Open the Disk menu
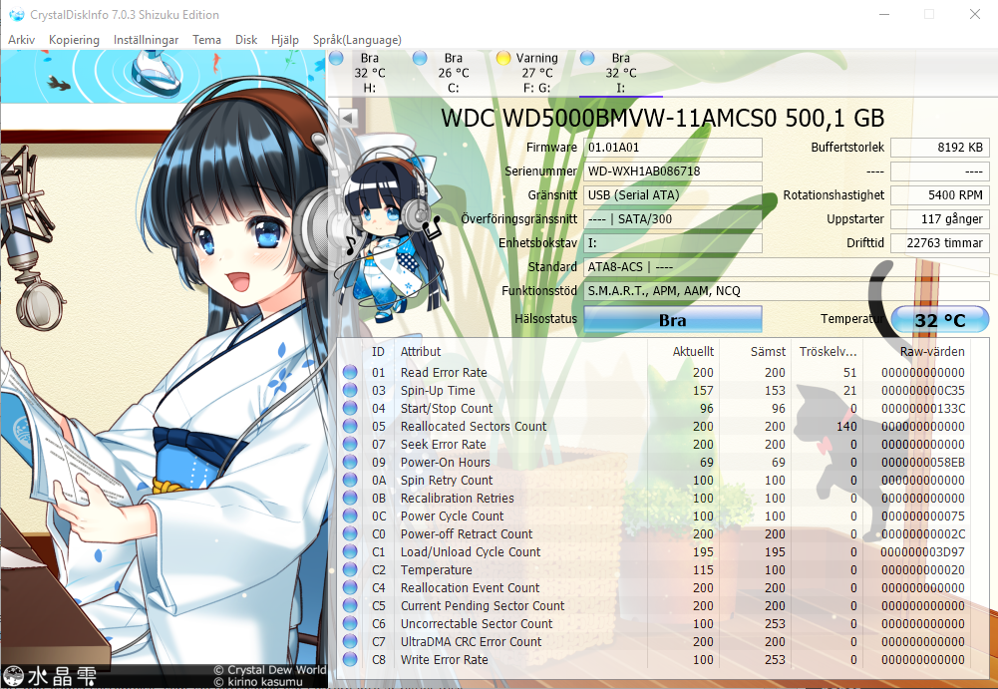Viewport: 998px width, 689px height. pyautogui.click(x=245, y=40)
